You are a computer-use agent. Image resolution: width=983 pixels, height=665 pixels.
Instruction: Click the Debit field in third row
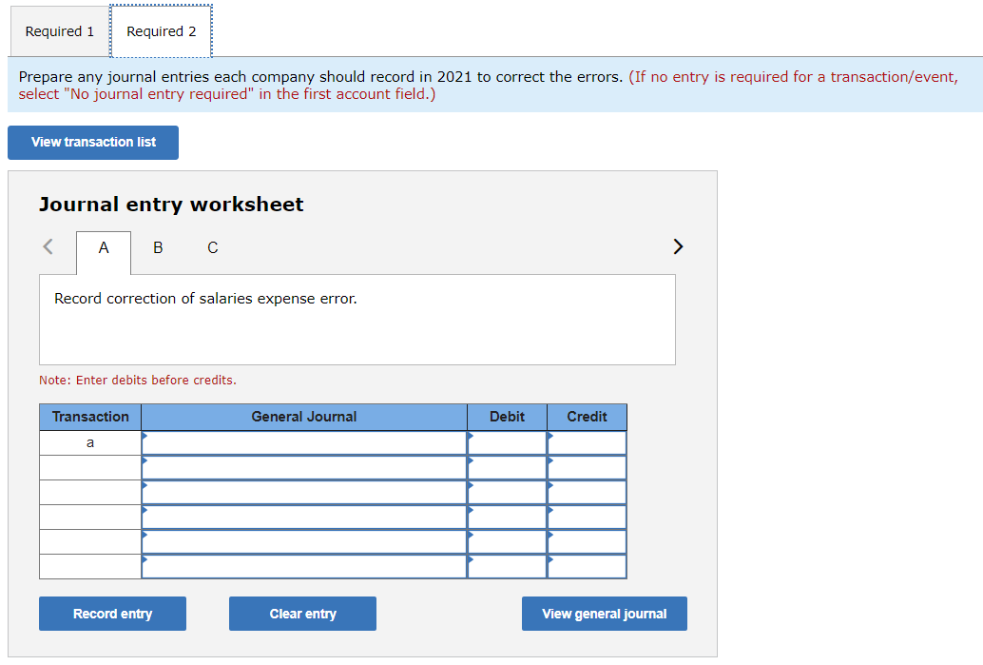(507, 493)
